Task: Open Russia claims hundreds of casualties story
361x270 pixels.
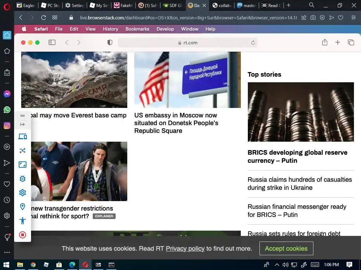Action: (x=300, y=184)
